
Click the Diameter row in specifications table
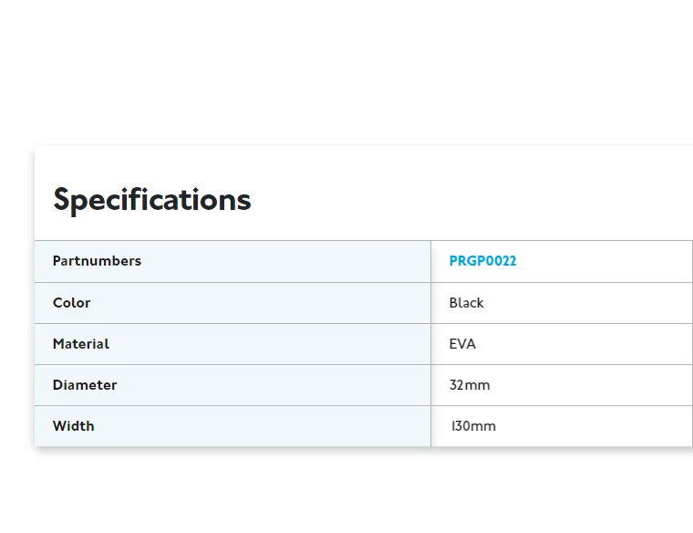363,385
